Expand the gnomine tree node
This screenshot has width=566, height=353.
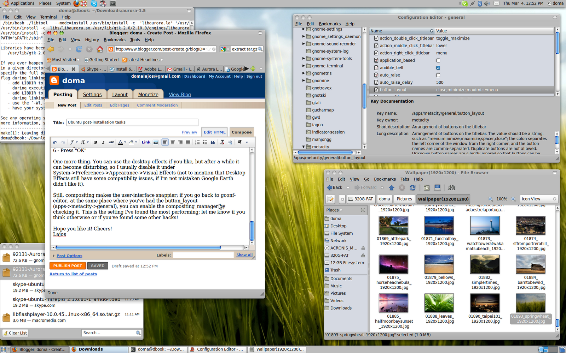(304, 80)
